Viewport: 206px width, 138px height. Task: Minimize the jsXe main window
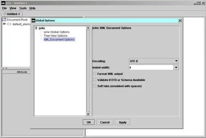pyautogui.click(x=195, y=3)
